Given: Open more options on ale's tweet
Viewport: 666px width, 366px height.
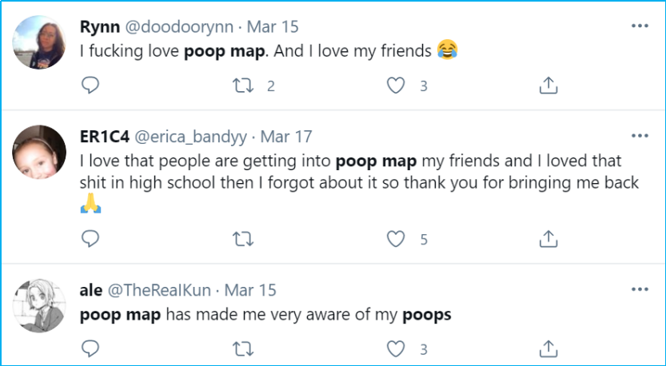Looking at the screenshot, I should [x=640, y=288].
